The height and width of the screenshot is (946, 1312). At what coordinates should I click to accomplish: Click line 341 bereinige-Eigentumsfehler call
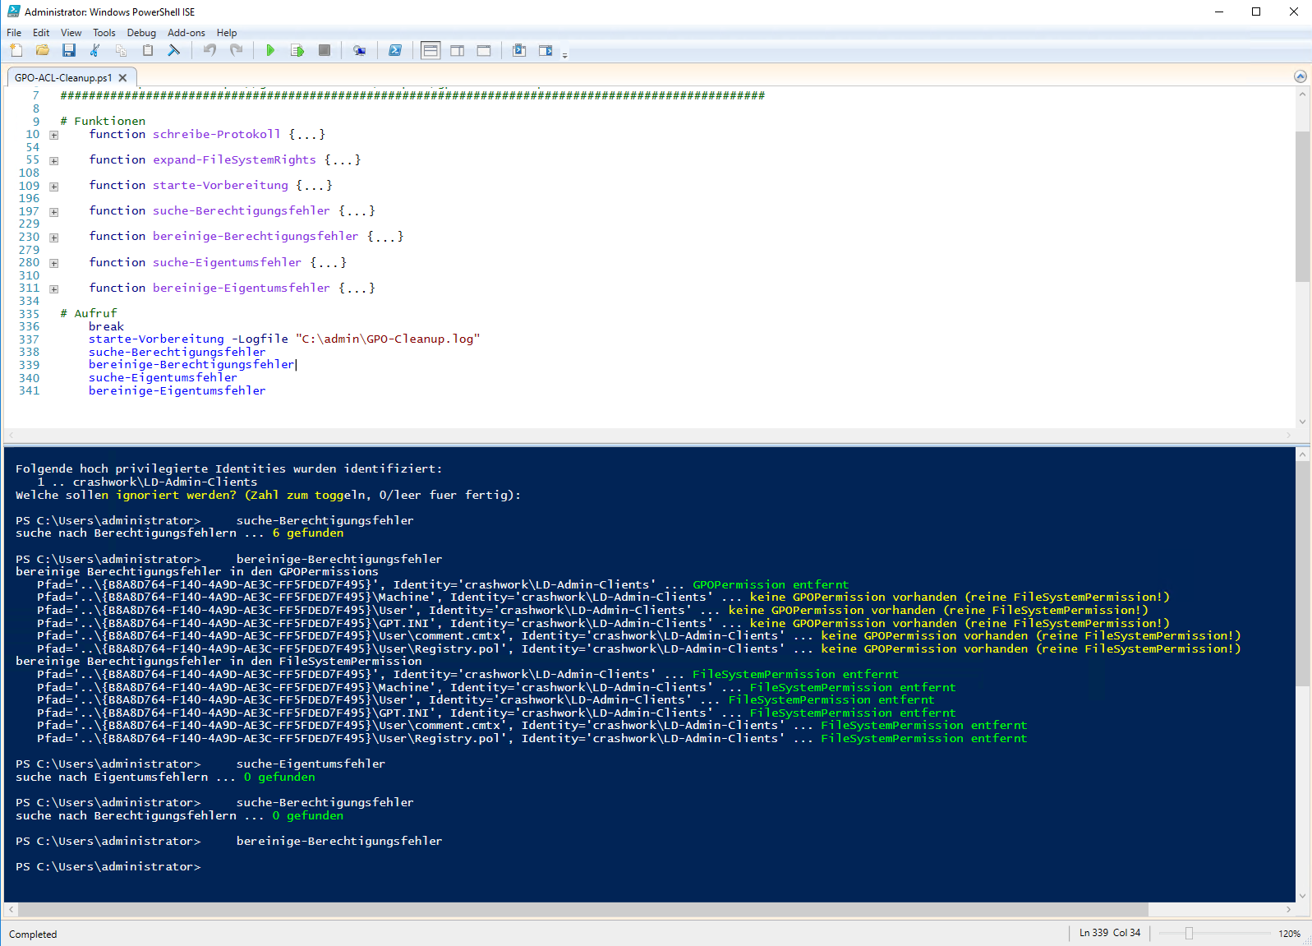pyautogui.click(x=177, y=390)
